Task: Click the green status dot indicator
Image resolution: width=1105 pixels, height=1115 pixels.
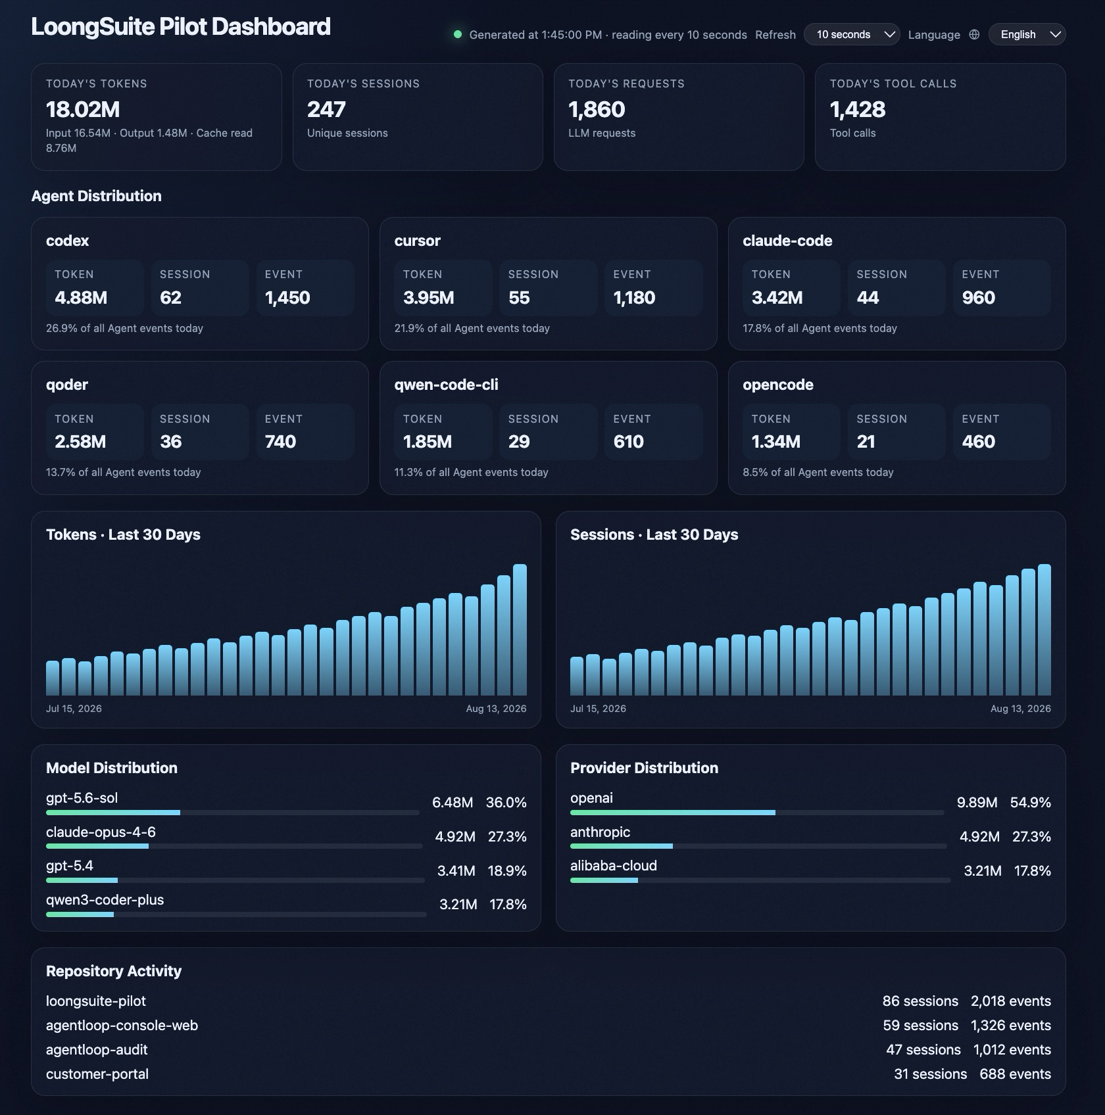Action: 458,34
